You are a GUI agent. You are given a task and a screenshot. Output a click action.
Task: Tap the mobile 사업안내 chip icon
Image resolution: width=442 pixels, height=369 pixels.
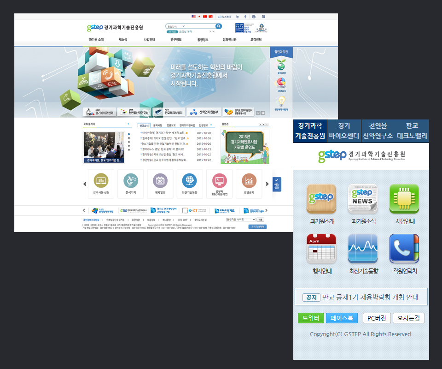pos(404,199)
